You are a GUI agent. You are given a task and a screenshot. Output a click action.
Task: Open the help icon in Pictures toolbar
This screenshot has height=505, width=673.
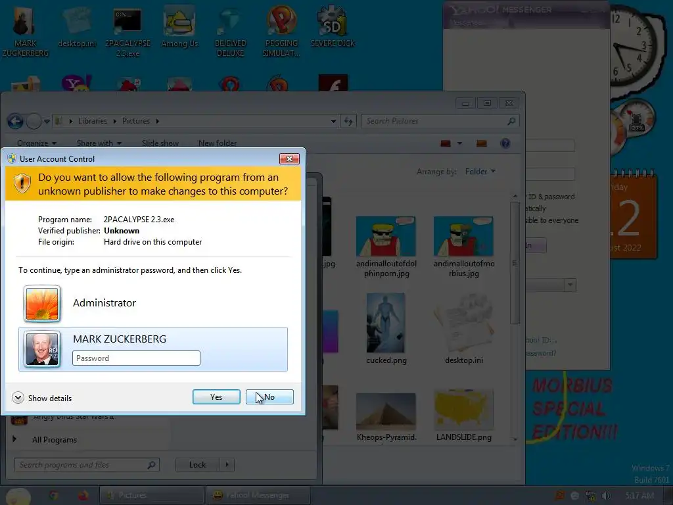coord(505,143)
